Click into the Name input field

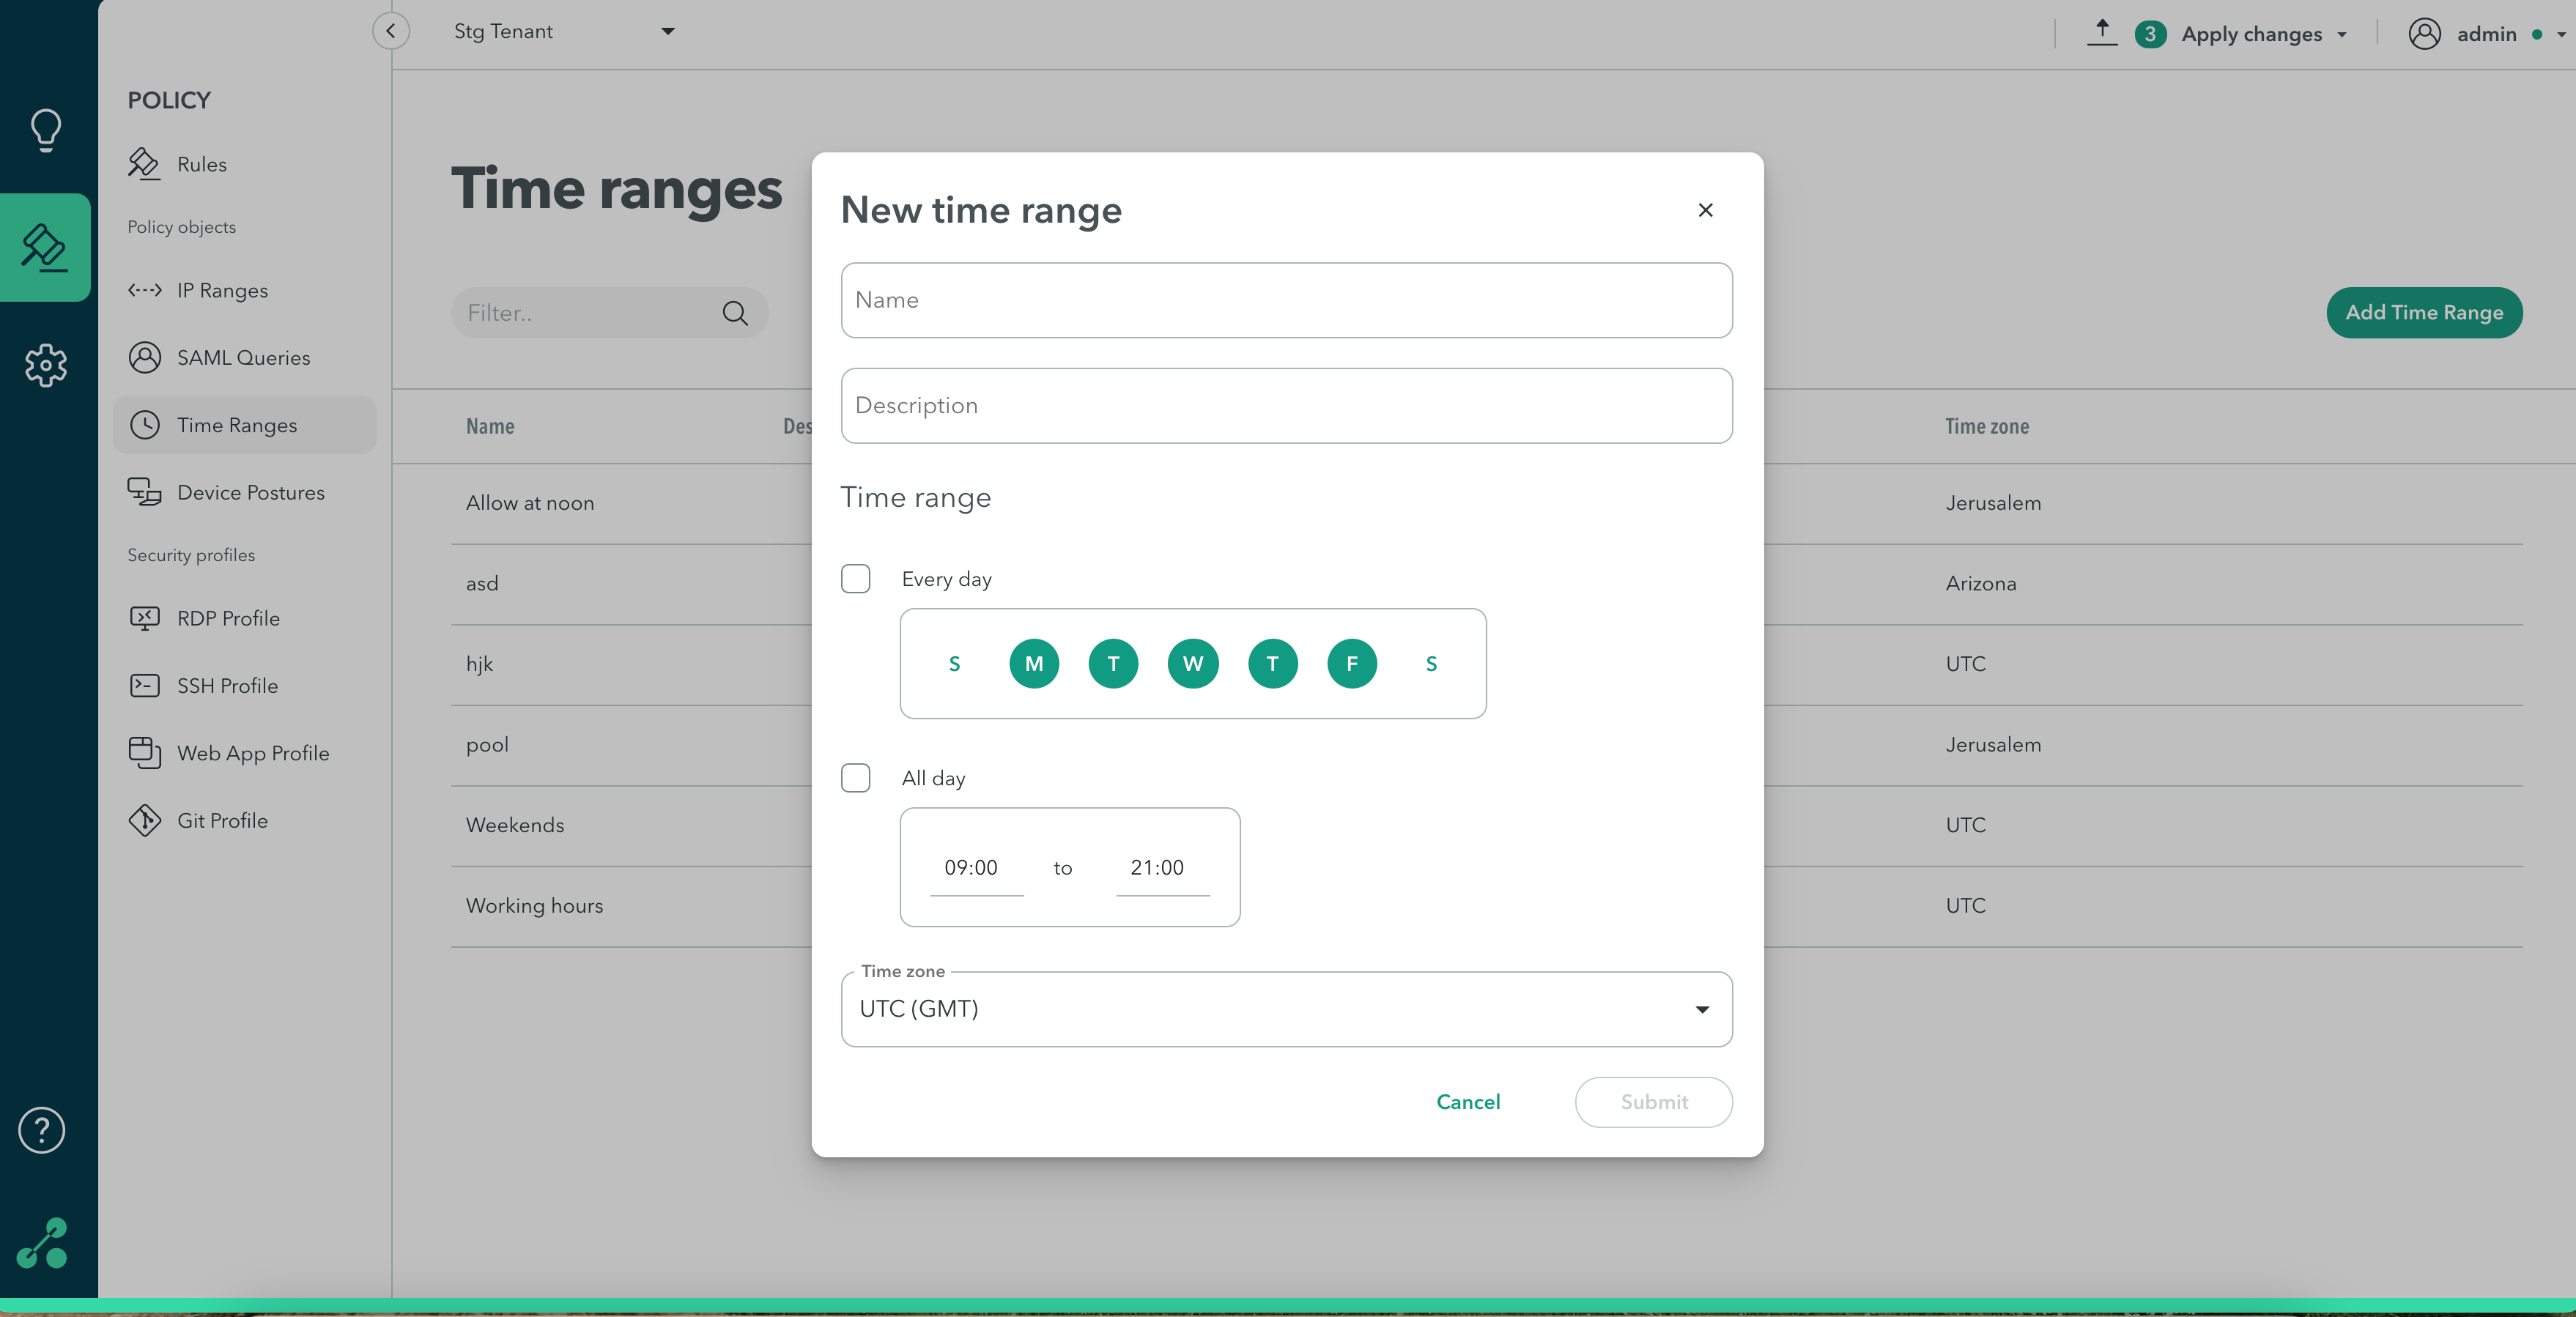pyautogui.click(x=1286, y=300)
